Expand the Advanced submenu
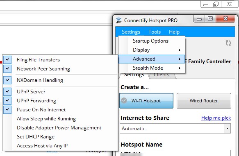 (152, 59)
